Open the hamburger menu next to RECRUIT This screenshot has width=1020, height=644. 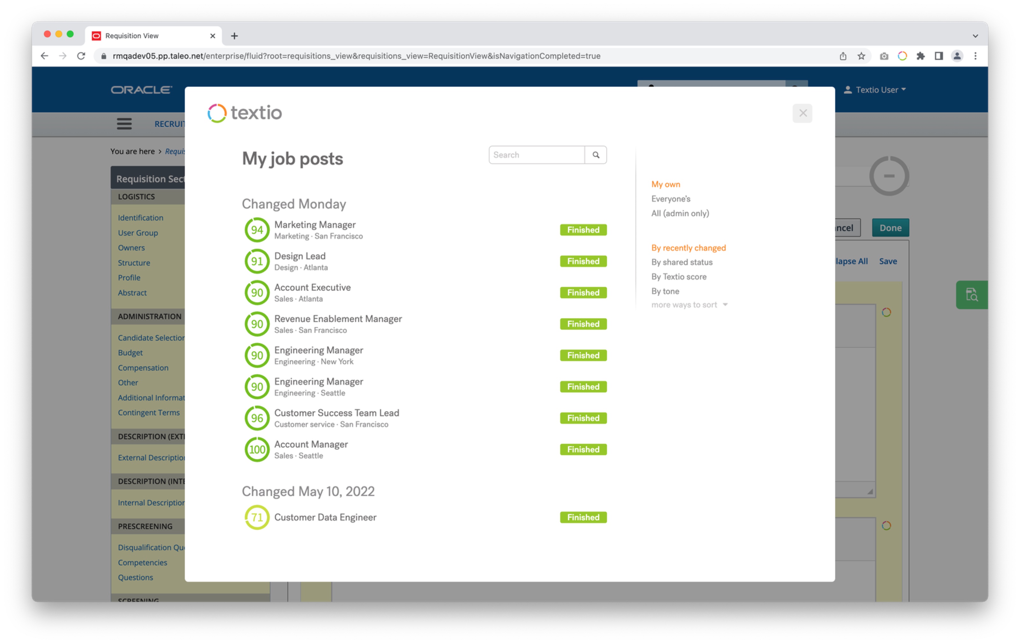coord(124,124)
